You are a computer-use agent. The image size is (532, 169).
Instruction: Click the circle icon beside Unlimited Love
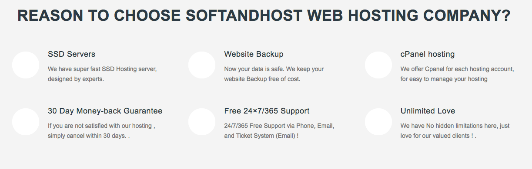pyautogui.click(x=378, y=122)
